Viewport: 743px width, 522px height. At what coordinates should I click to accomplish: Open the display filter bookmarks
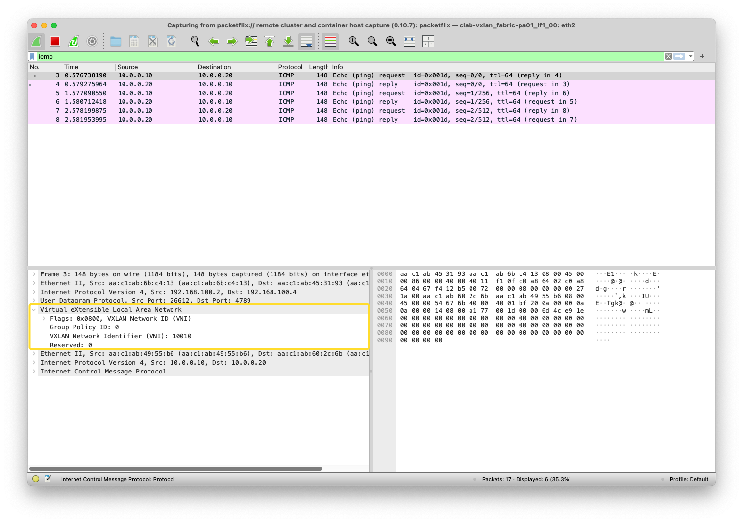(33, 56)
